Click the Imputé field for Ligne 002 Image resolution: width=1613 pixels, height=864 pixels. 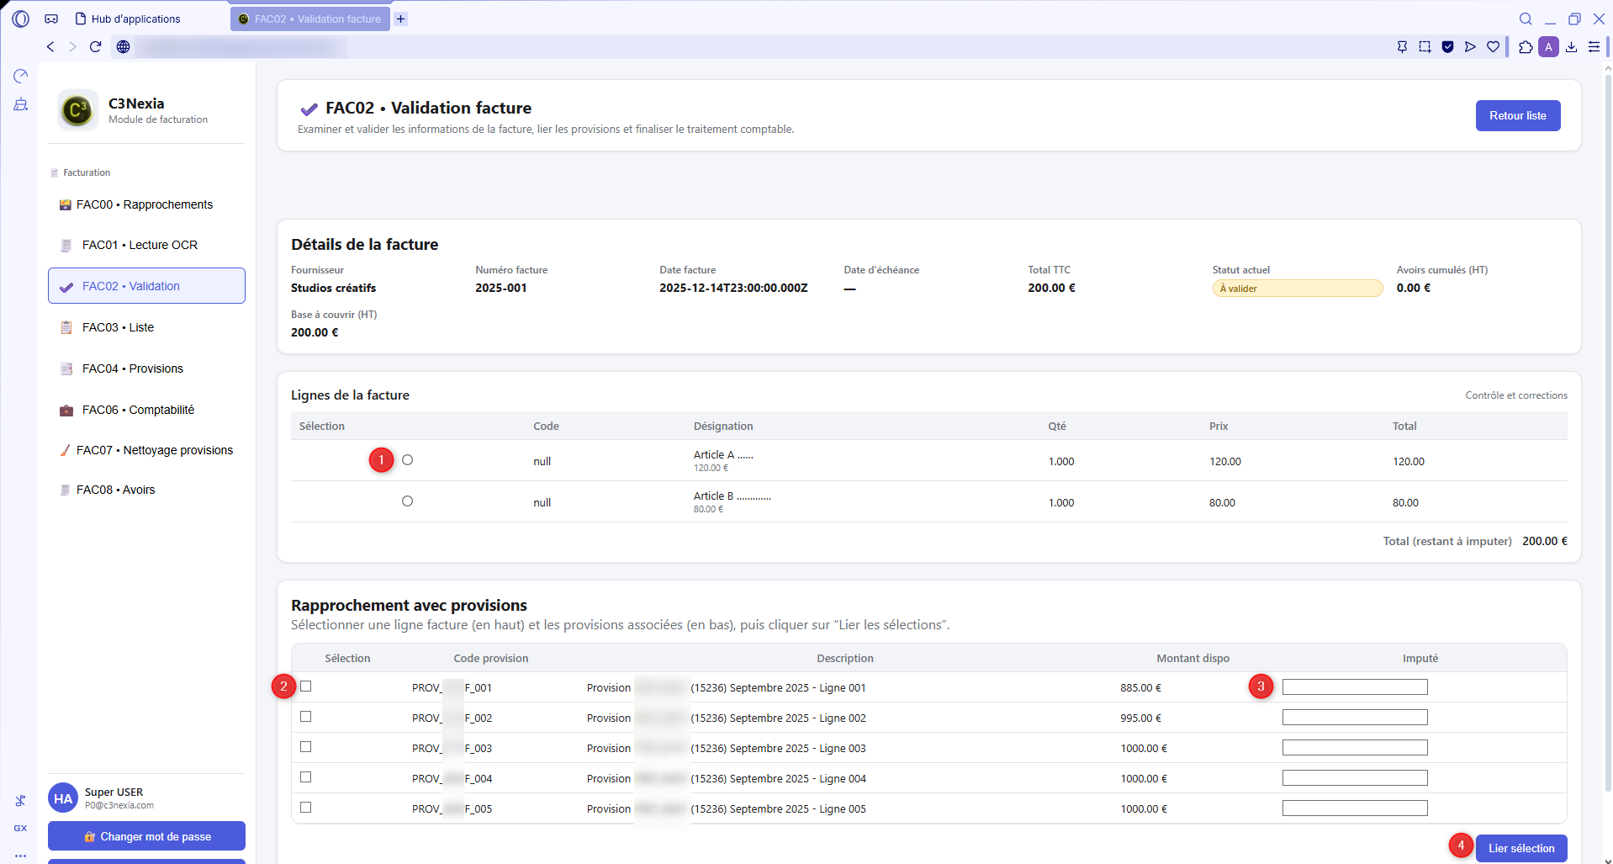(x=1354, y=718)
